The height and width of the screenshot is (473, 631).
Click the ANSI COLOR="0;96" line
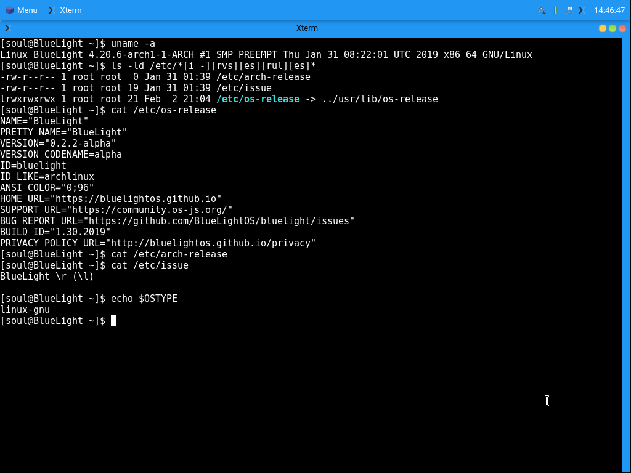point(47,187)
